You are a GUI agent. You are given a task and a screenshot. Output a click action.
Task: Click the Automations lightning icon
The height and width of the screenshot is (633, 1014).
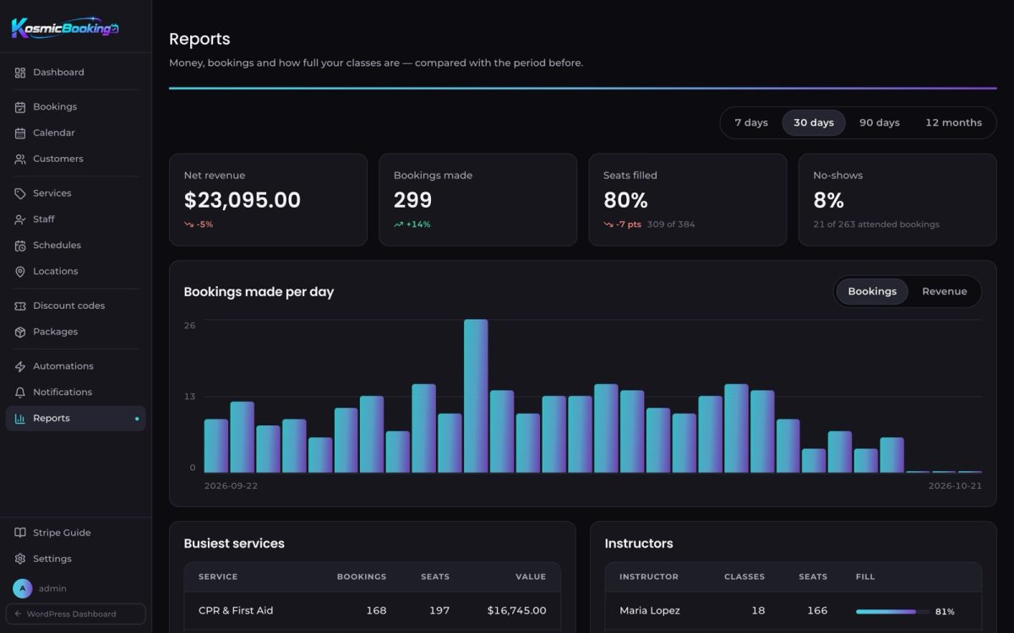pos(20,366)
